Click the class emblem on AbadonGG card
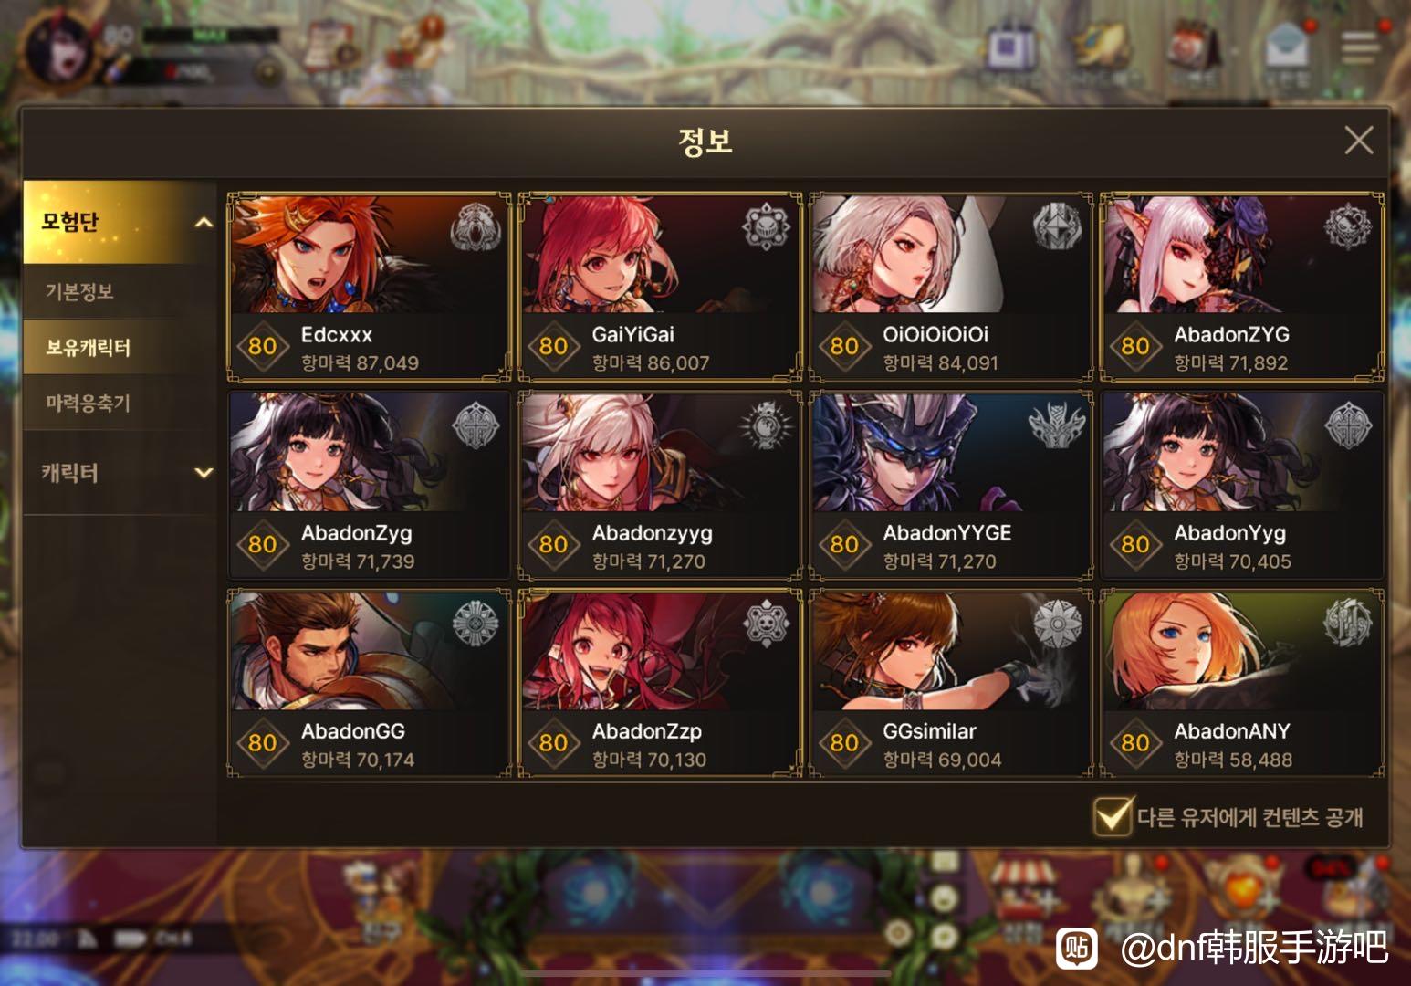 476,624
